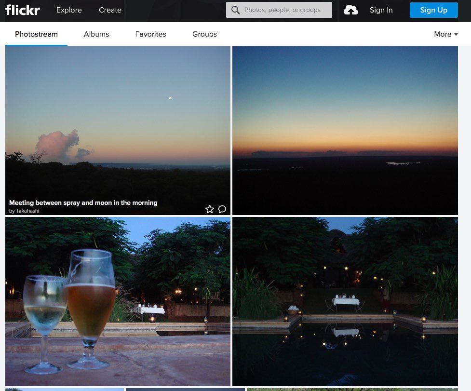Open comments with the speech bubble icon
The width and height of the screenshot is (471, 391).
222,209
